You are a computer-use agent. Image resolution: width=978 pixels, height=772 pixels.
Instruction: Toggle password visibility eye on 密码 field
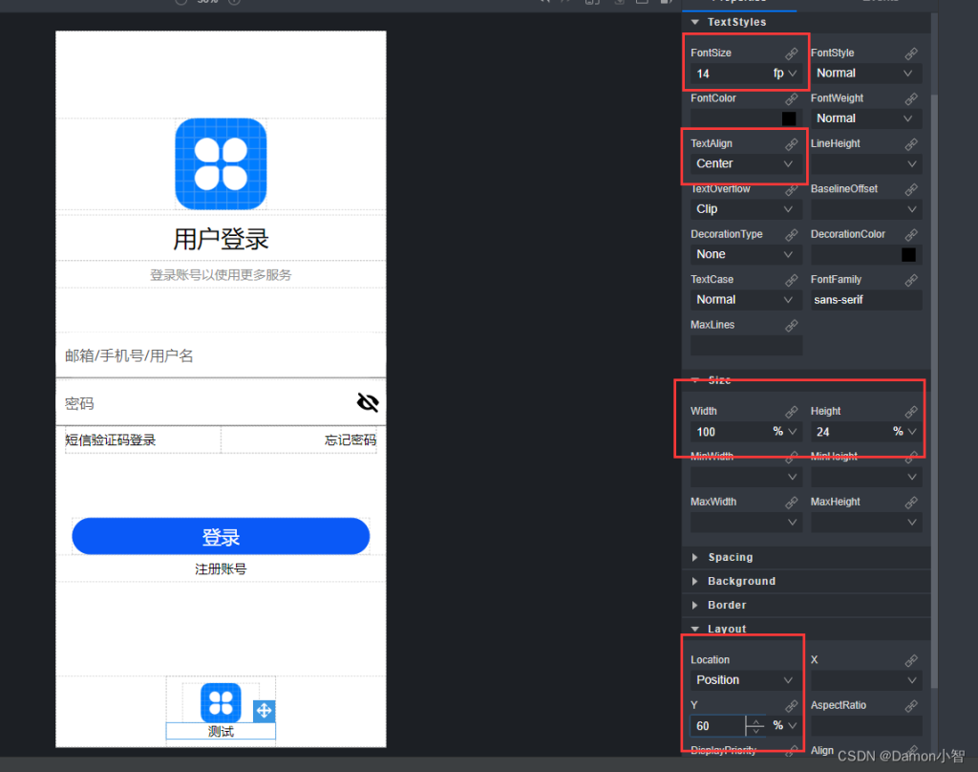tap(366, 402)
